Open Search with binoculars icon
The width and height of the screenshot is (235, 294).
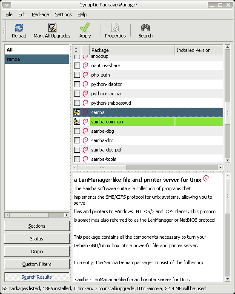pyautogui.click(x=145, y=28)
